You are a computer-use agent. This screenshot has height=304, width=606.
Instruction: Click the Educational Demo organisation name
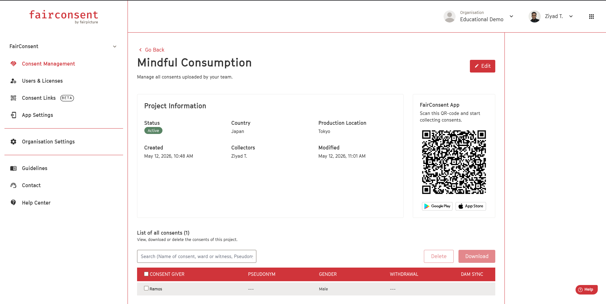[x=482, y=19]
